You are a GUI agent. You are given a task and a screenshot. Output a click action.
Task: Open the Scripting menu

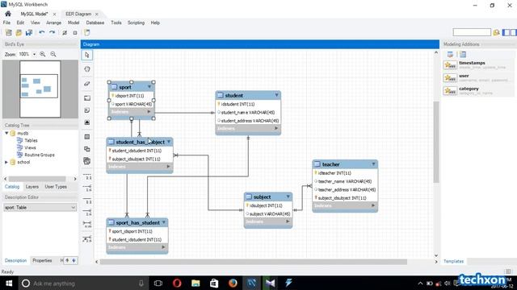[137, 23]
